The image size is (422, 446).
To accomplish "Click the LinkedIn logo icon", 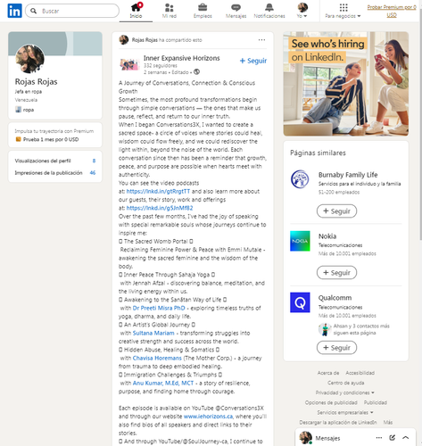I will pos(14,11).
